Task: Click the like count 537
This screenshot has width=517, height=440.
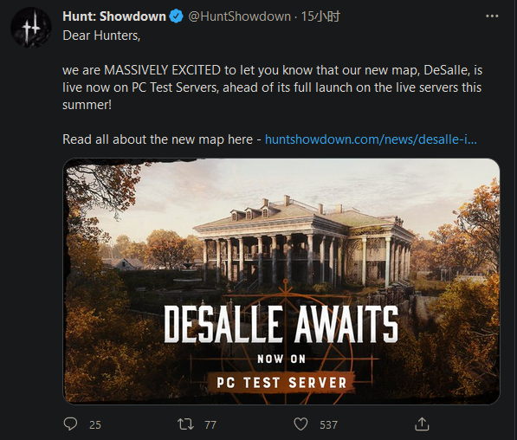Action: [x=328, y=424]
